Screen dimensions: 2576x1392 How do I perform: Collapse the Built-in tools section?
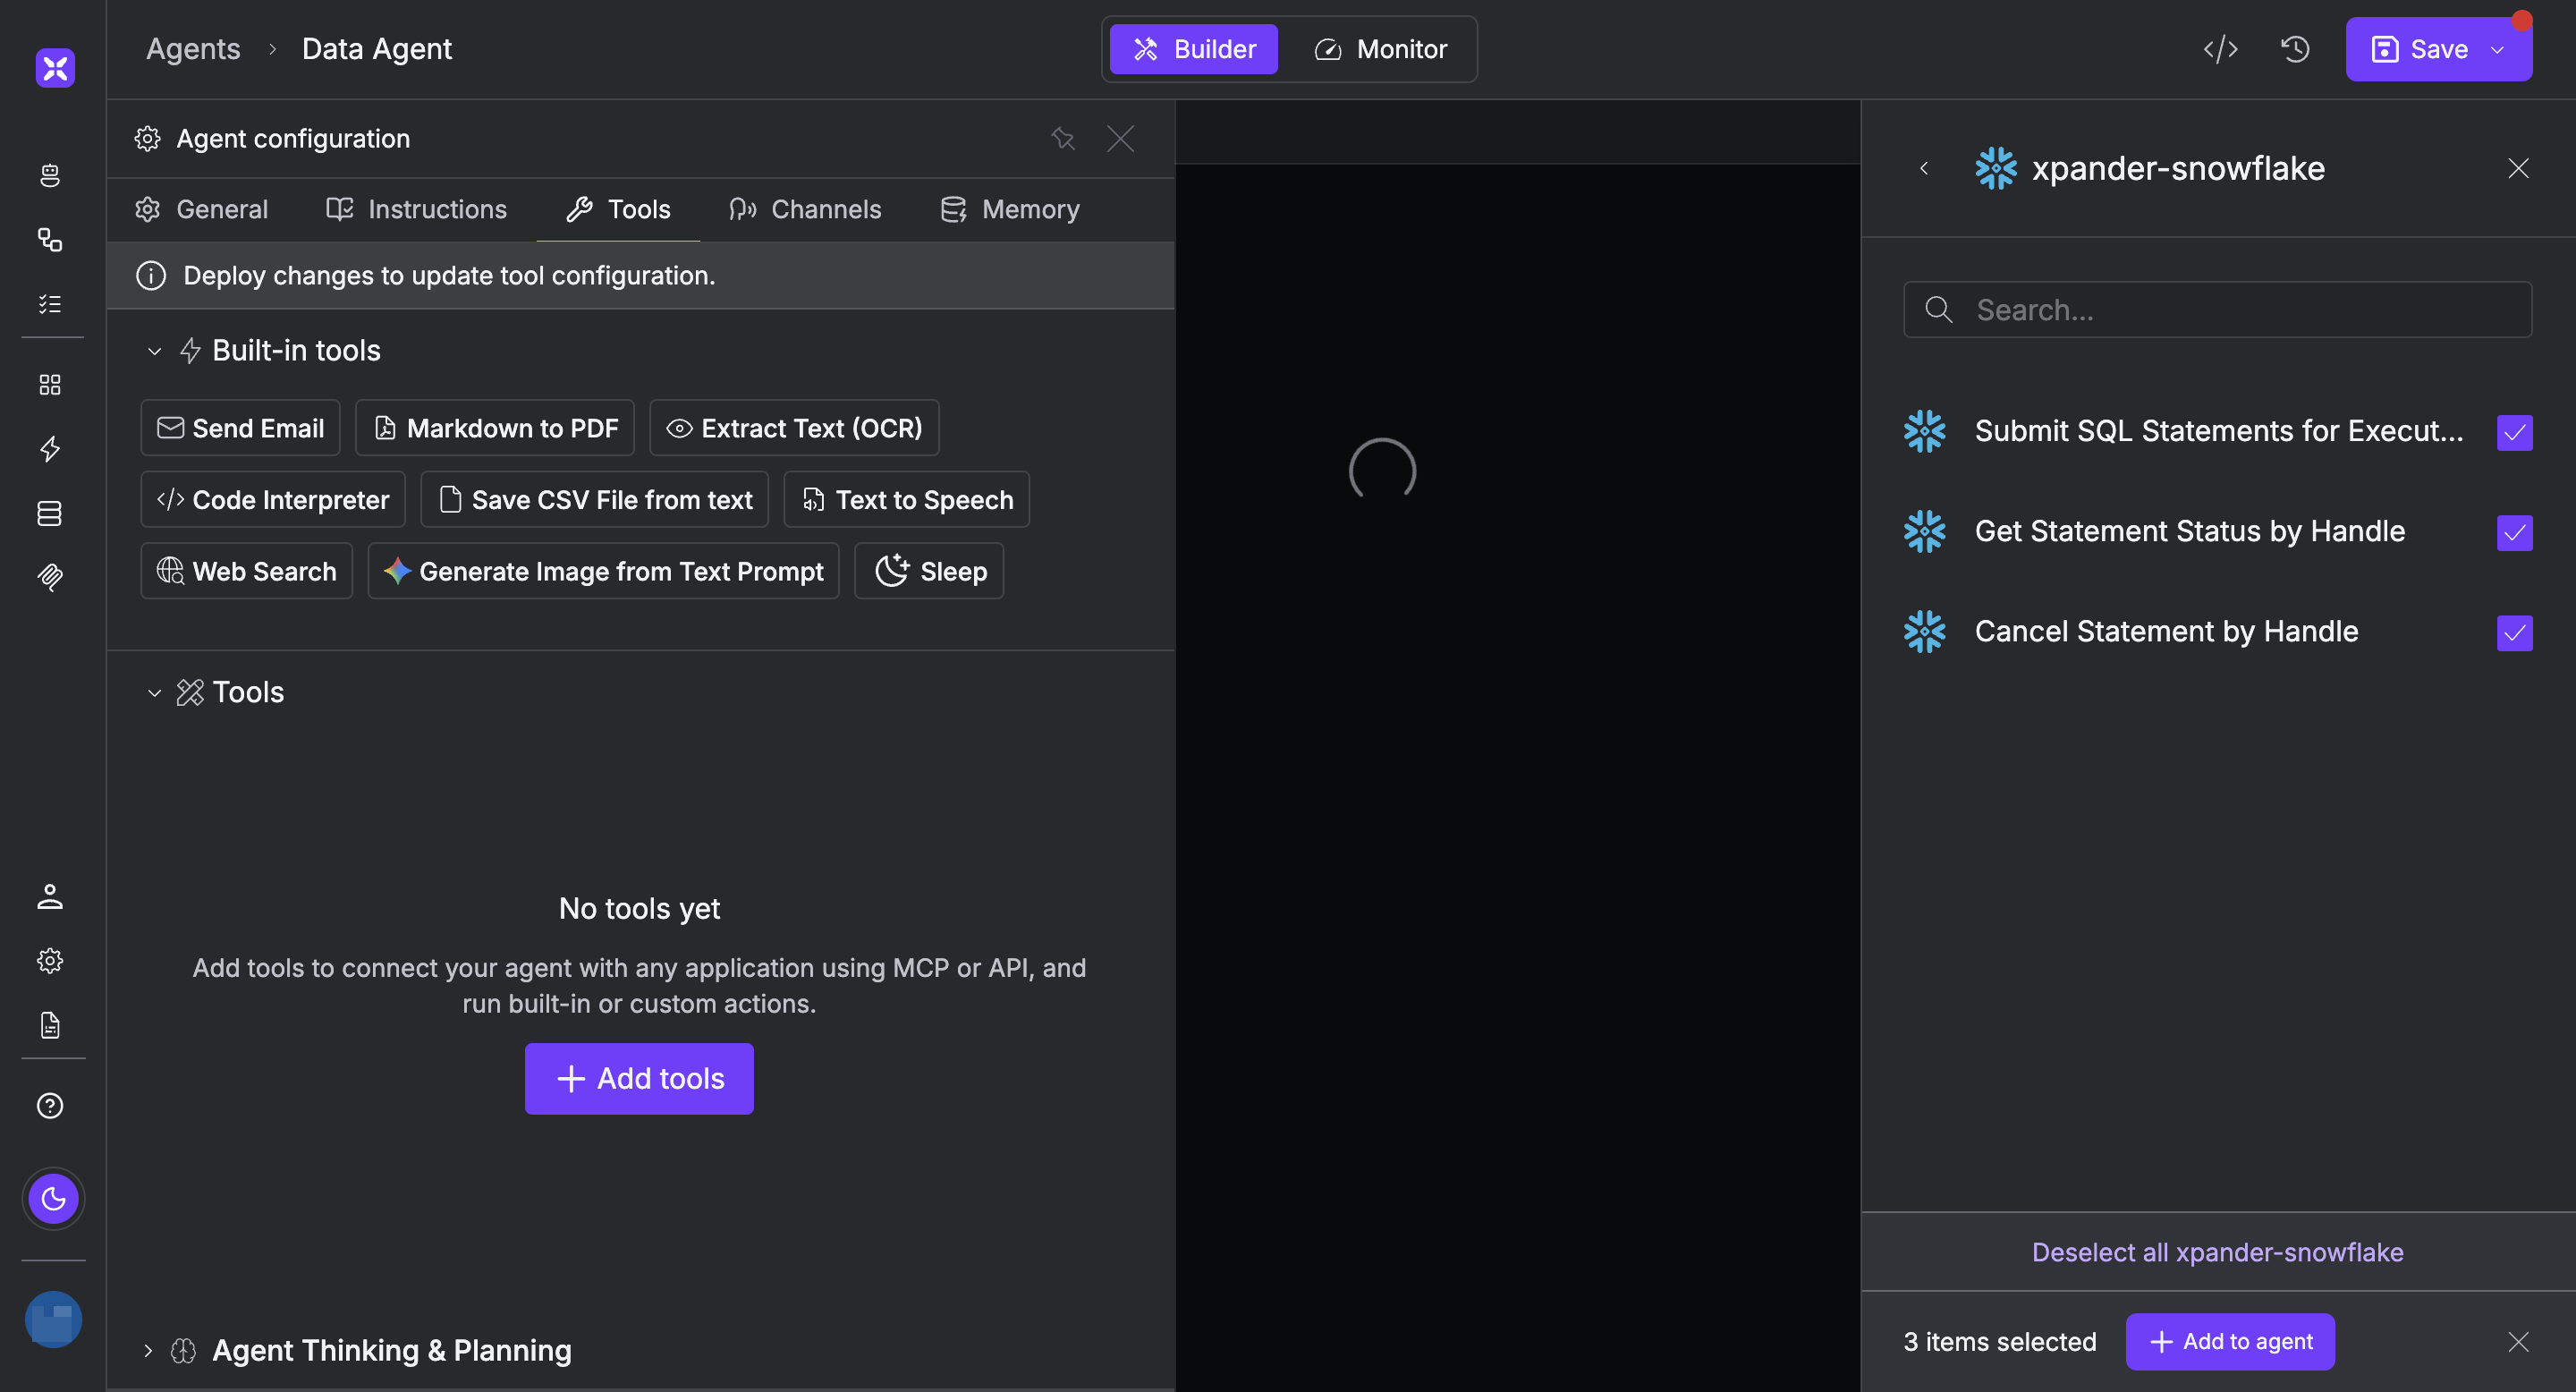(x=154, y=351)
